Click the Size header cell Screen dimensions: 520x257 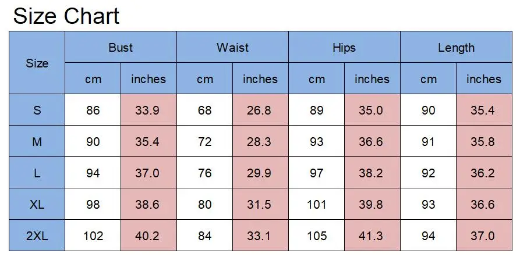click(37, 63)
